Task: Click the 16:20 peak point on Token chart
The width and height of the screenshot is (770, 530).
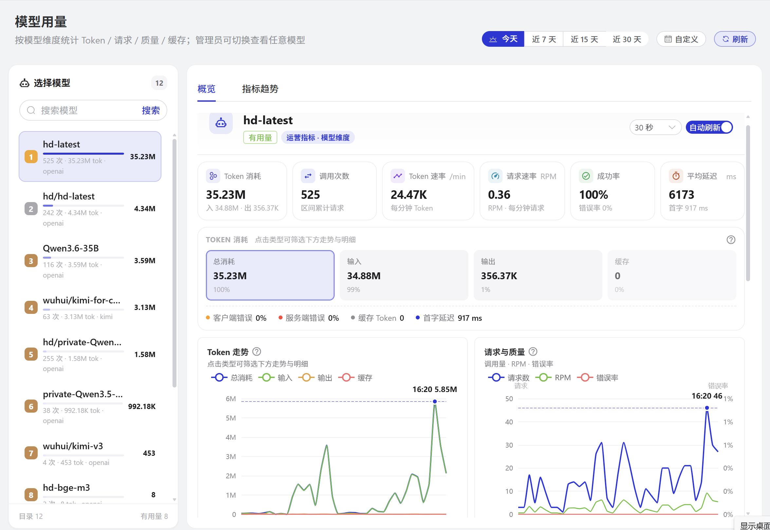Action: point(435,402)
